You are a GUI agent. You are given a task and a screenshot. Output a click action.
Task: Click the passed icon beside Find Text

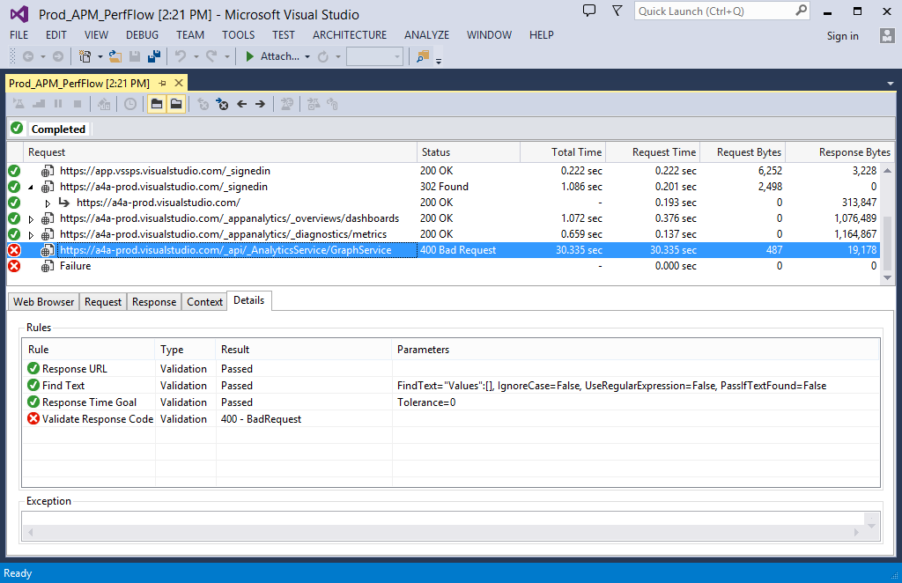coord(33,385)
